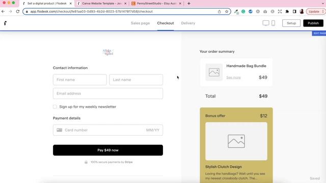Click the Bonus offer heading
Screen dimensions: 326x183
(x=215, y=116)
